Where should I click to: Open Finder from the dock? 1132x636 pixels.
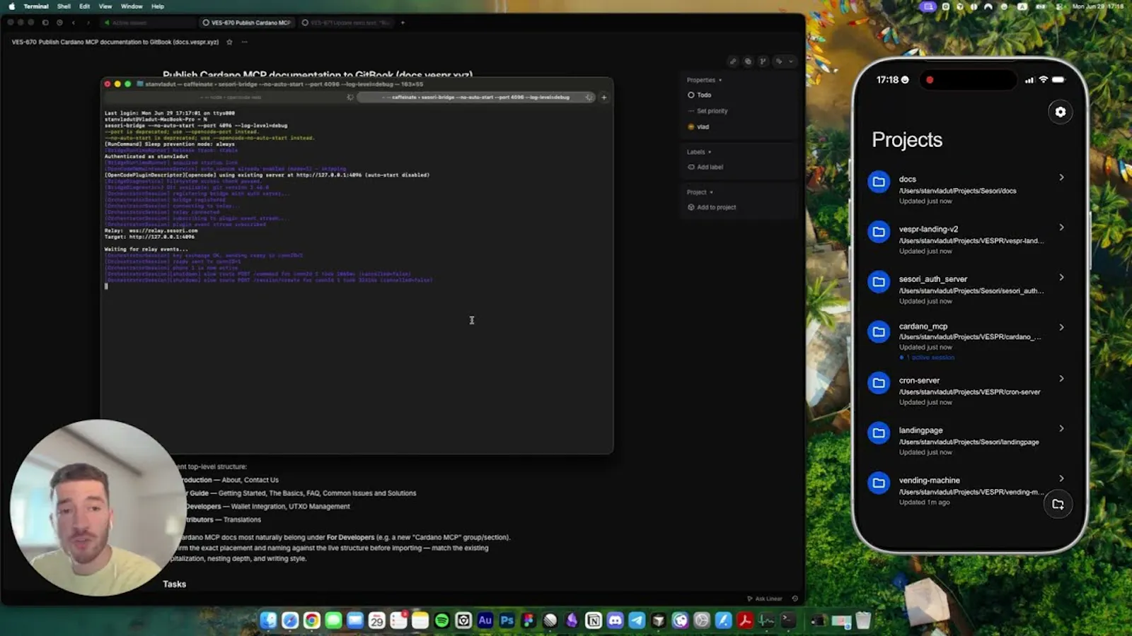(x=268, y=620)
